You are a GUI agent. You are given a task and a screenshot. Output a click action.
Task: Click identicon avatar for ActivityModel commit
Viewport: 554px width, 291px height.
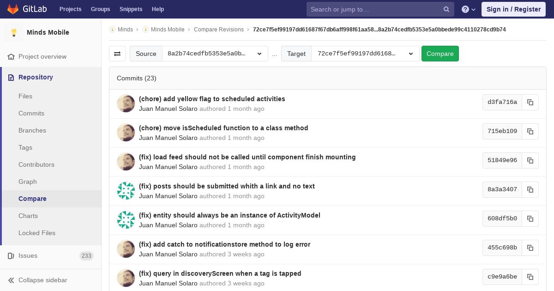coord(126,220)
